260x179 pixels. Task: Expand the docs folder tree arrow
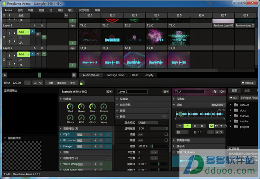(x=231, y=110)
